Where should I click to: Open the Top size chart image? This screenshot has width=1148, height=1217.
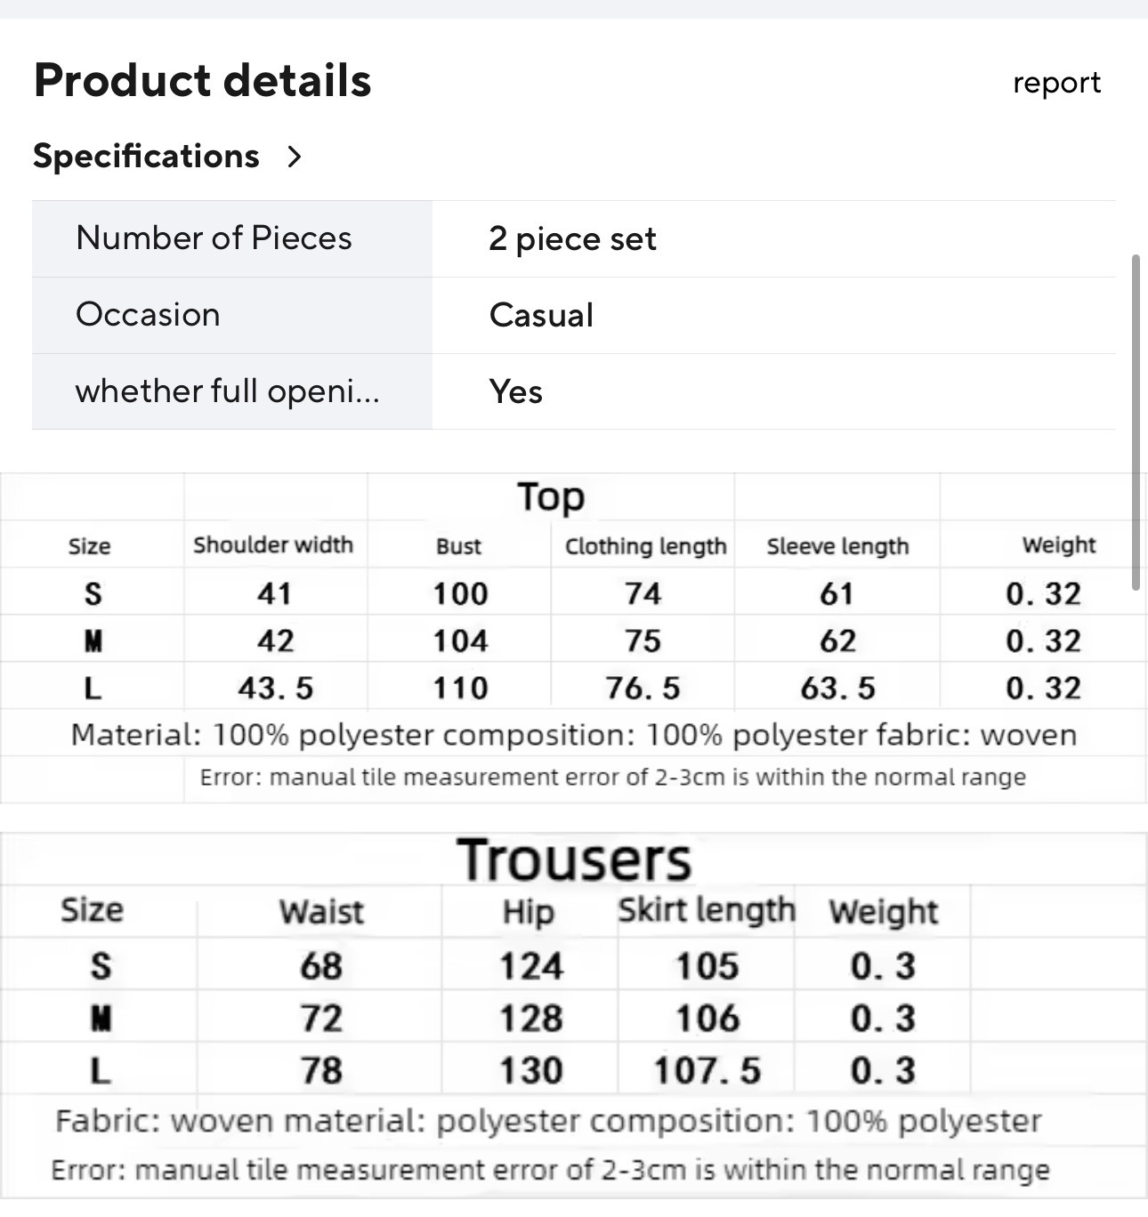(574, 637)
